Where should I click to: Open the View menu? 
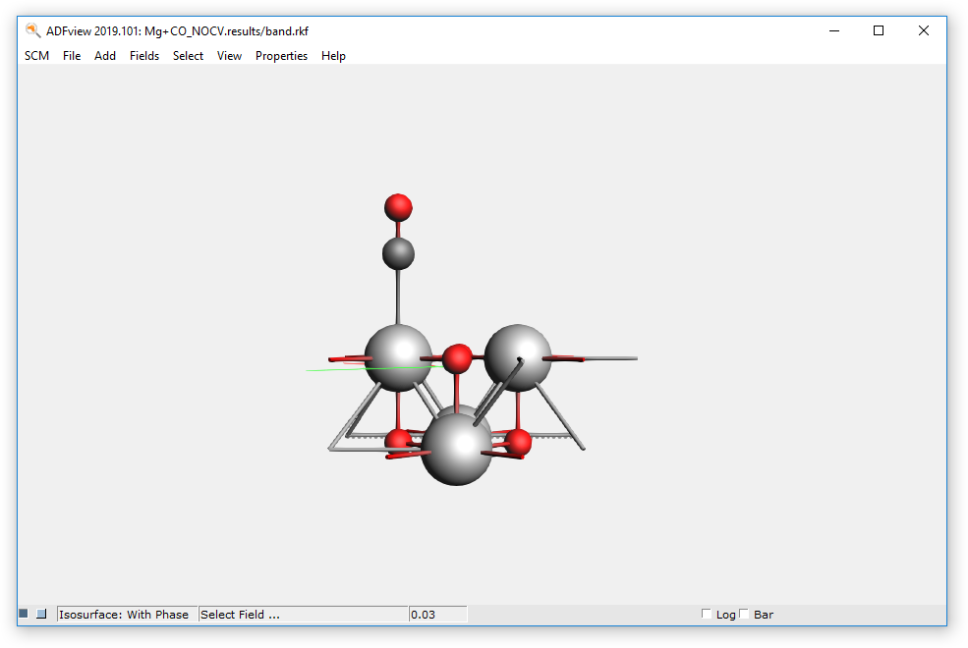click(x=229, y=56)
